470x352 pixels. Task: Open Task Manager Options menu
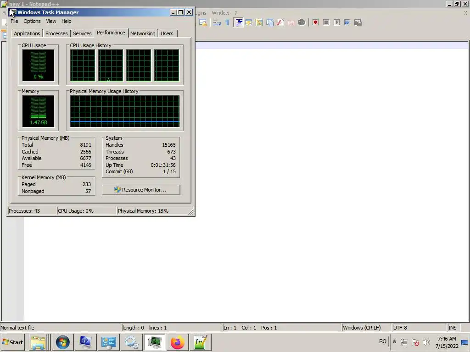point(32,21)
